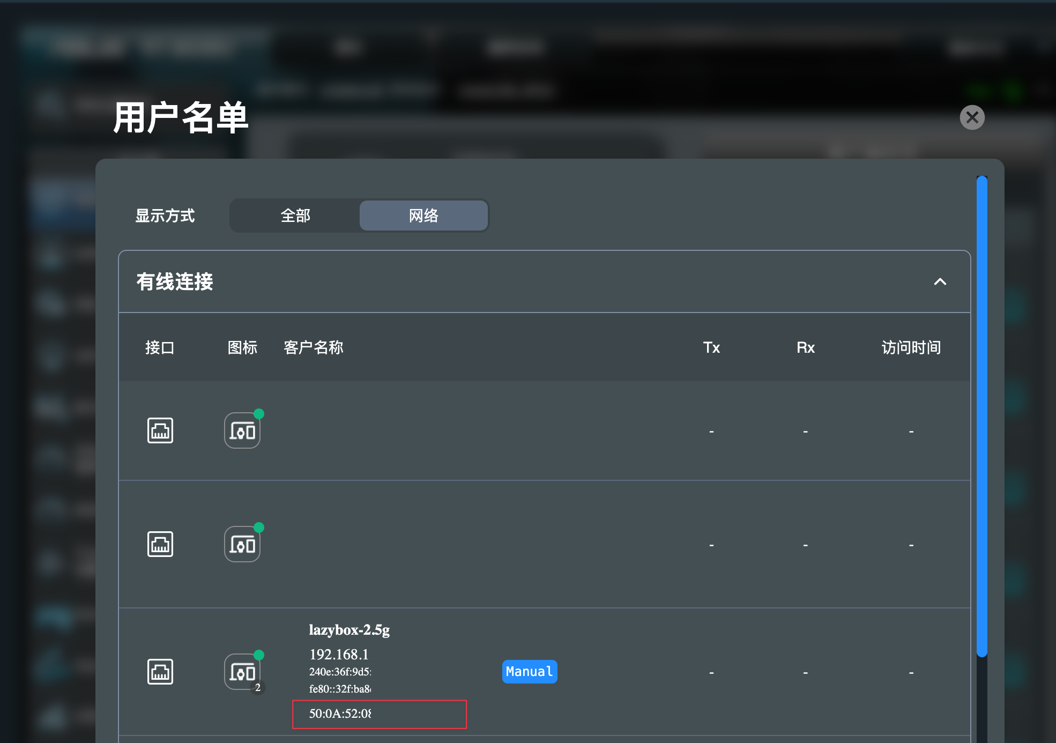This screenshot has height=743, width=1056.
Task: Click the 访问时间 column header
Action: click(x=911, y=347)
